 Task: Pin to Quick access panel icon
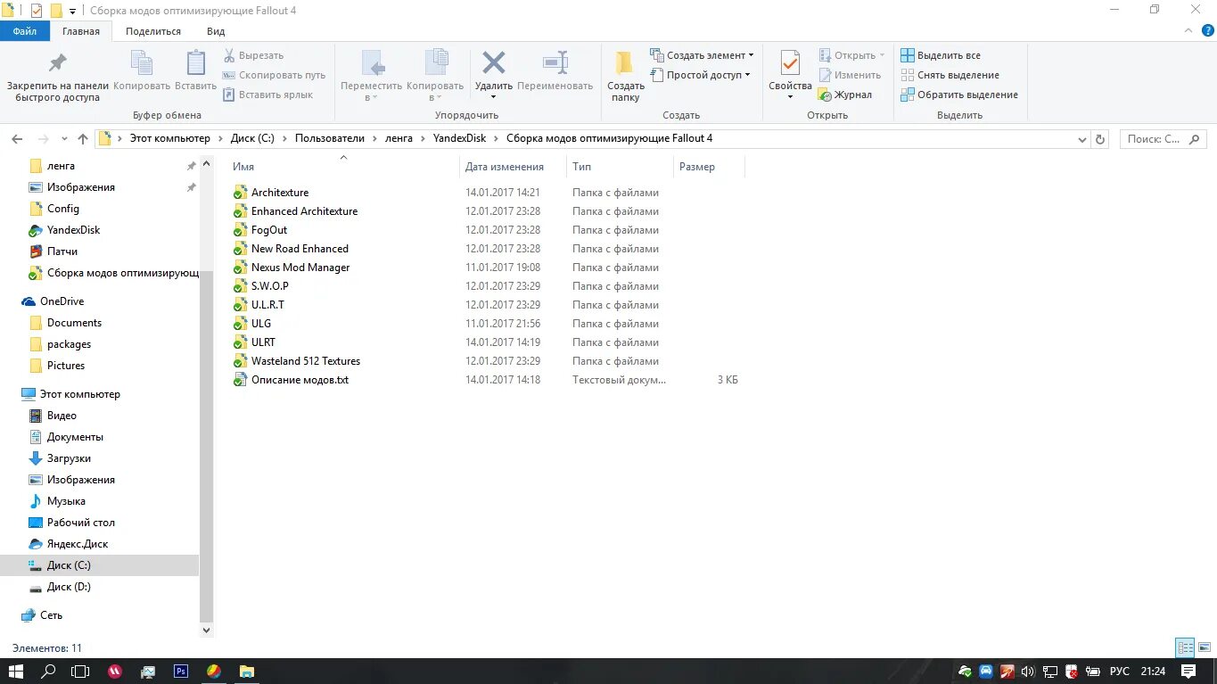[x=57, y=63]
